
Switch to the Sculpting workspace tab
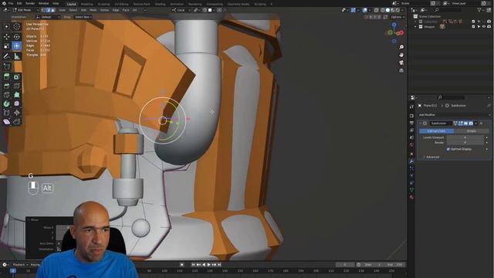point(103,4)
